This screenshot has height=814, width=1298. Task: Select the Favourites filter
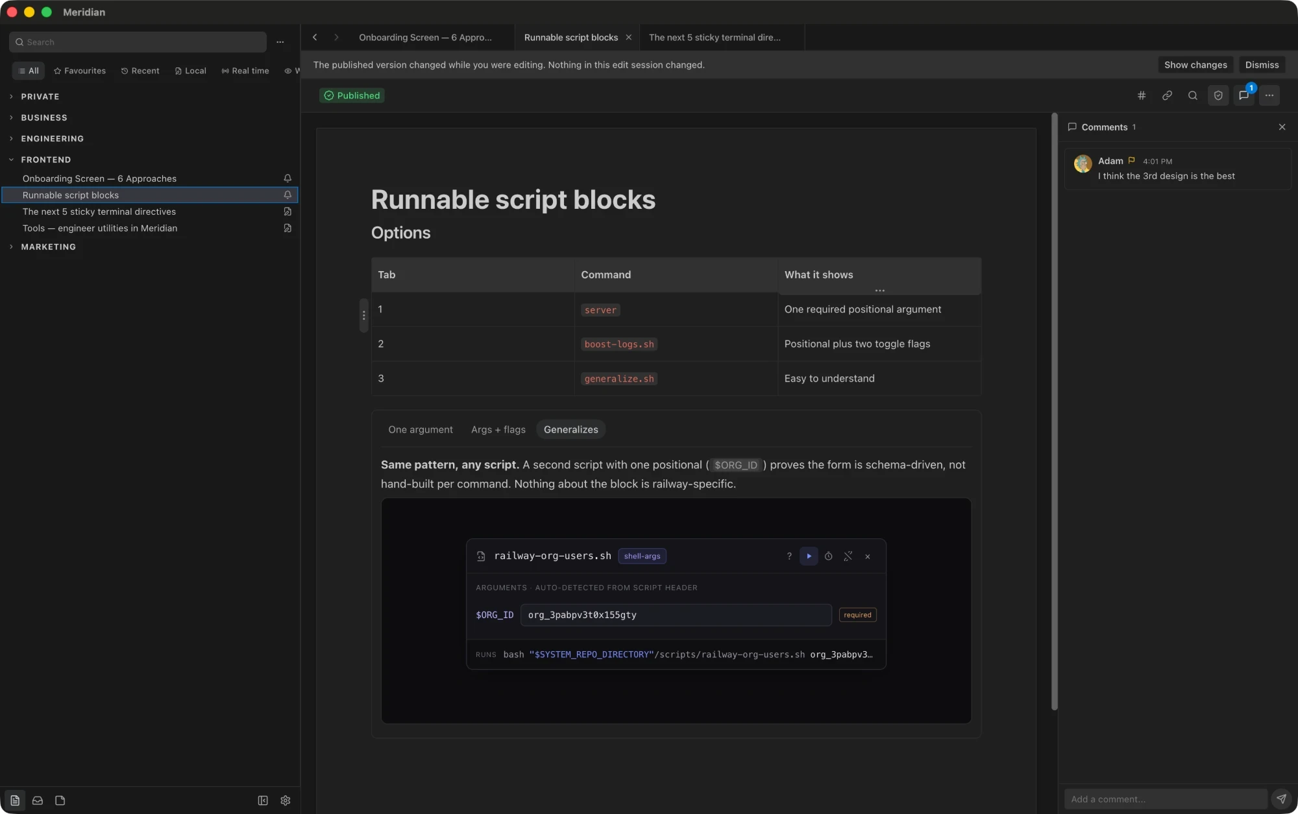click(x=80, y=71)
